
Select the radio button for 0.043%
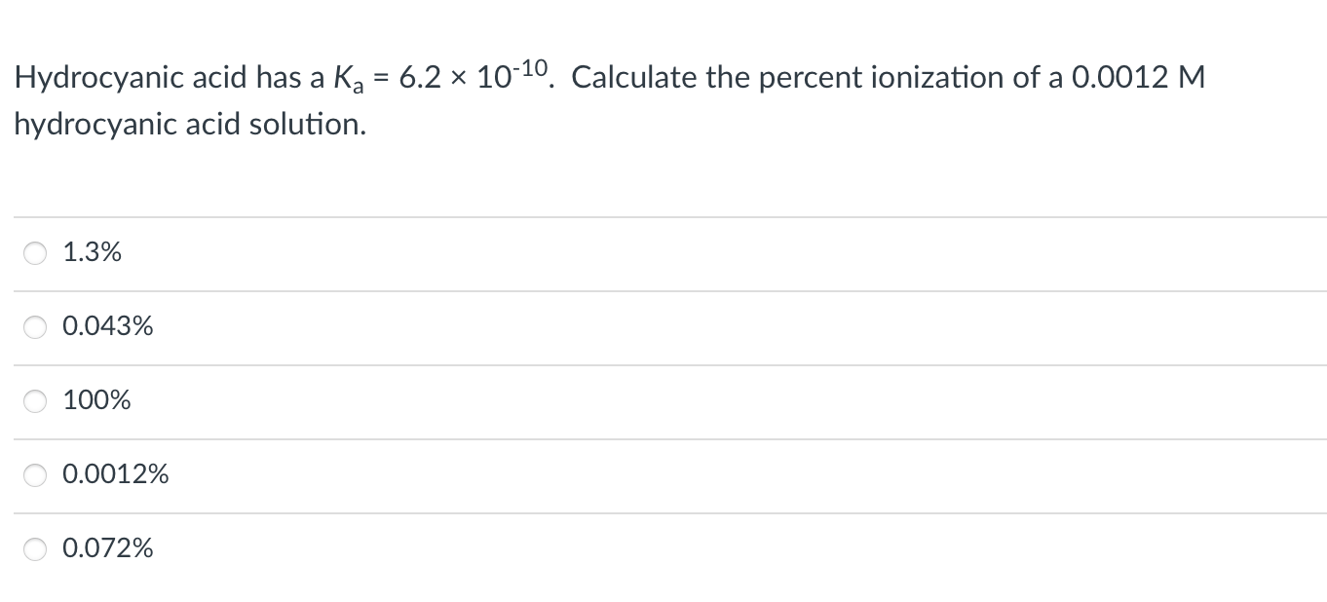35,327
